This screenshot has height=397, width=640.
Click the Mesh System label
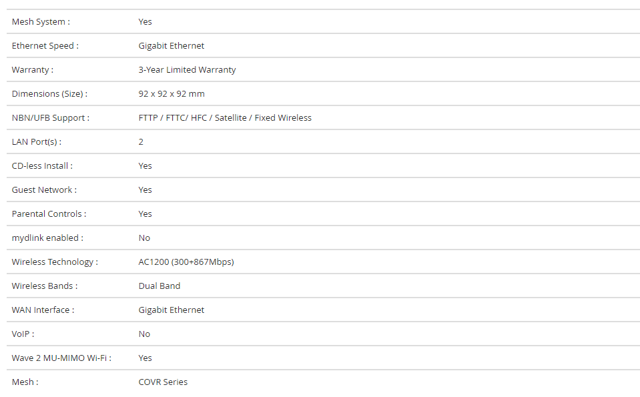(x=41, y=21)
